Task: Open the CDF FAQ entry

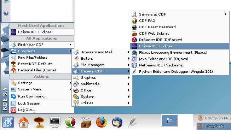Action: [180, 21]
